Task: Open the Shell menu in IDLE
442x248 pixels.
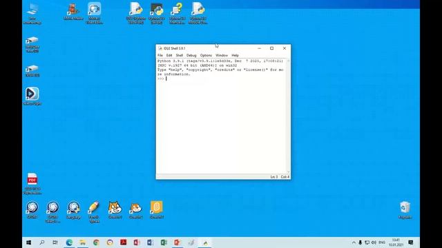Action: pos(180,55)
